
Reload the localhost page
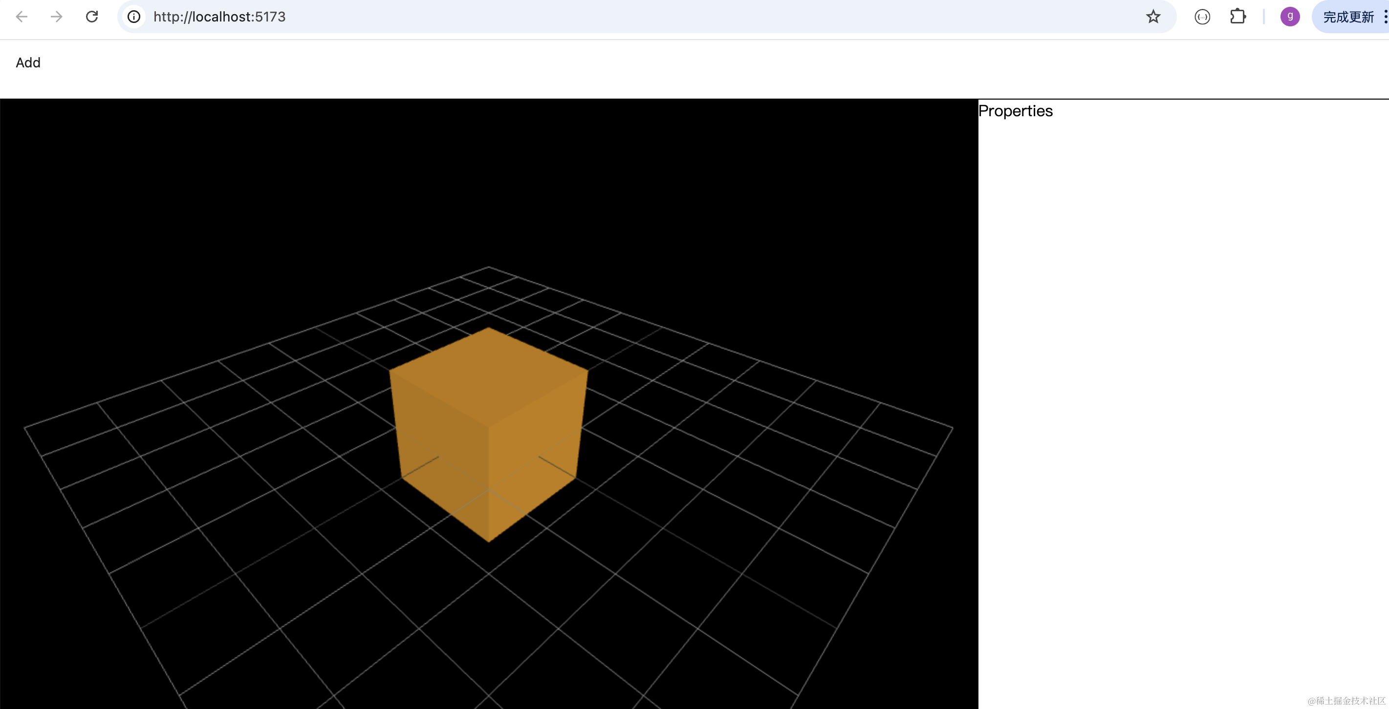(92, 17)
